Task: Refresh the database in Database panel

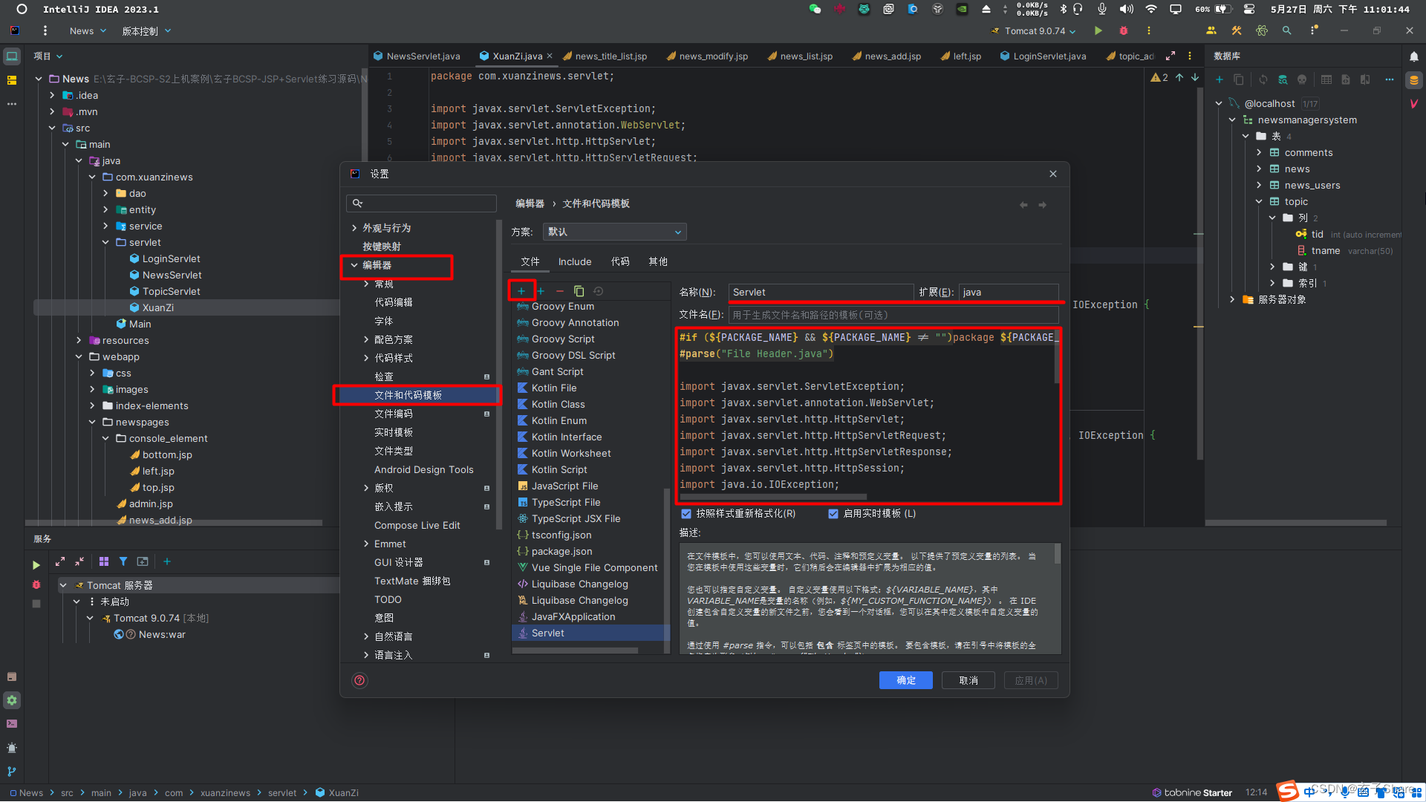Action: tap(1263, 79)
